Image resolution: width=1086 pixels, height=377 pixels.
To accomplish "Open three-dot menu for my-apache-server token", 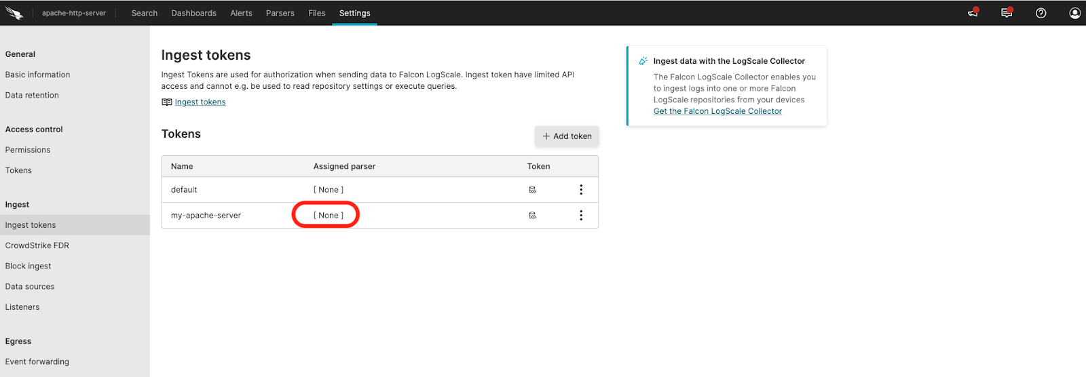I will (581, 216).
